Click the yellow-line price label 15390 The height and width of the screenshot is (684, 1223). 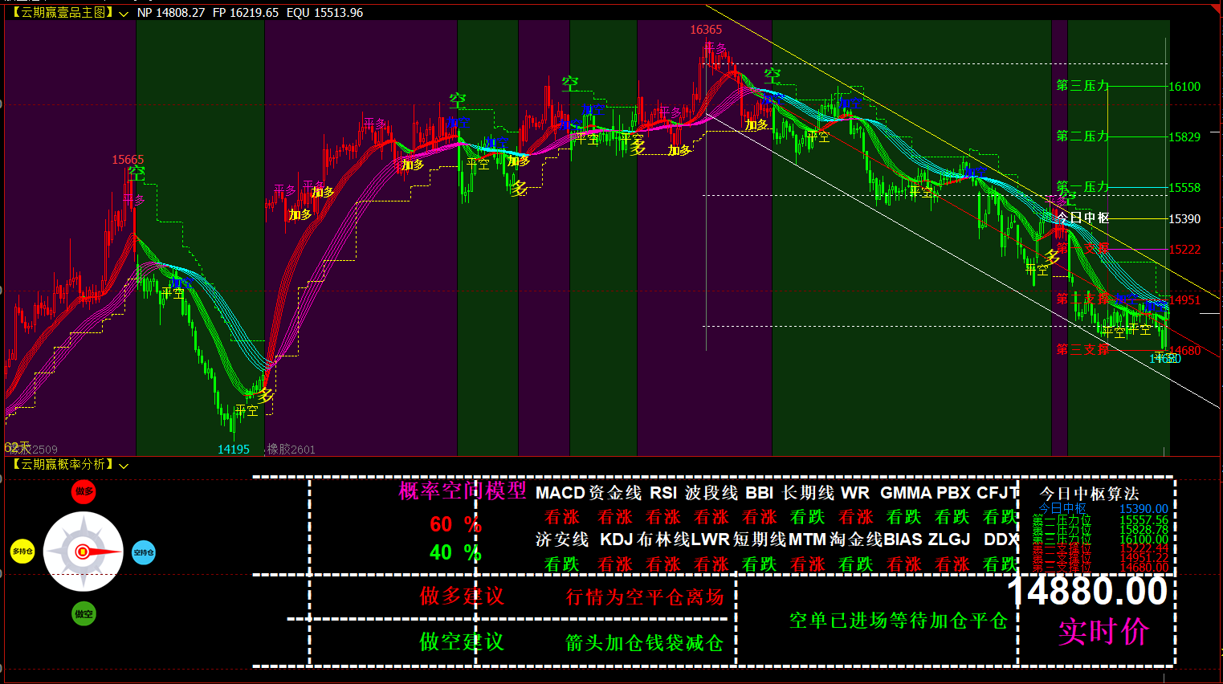(x=1184, y=219)
